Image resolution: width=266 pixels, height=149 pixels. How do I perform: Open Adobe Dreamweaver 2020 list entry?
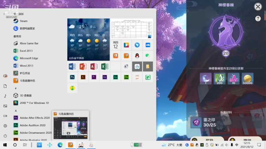(x=32, y=133)
